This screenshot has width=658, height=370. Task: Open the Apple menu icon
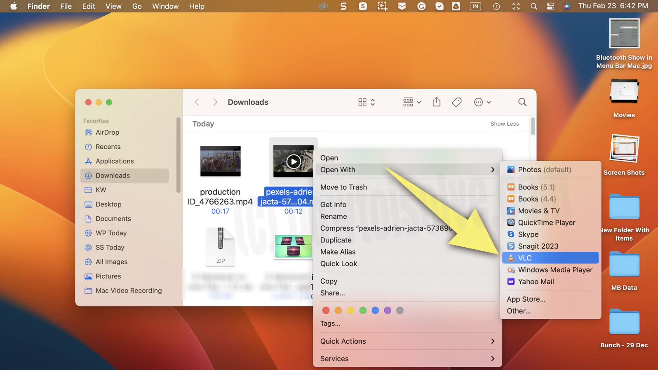(x=14, y=6)
